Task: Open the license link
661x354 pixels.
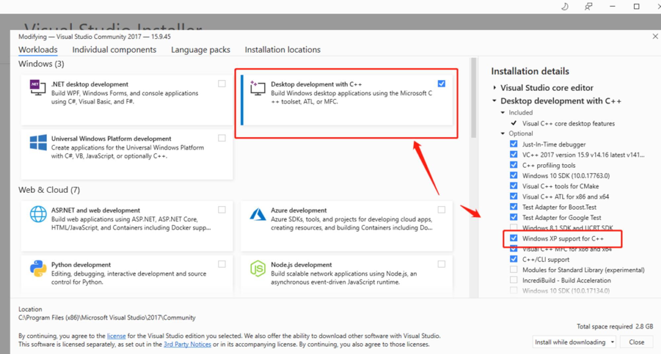Action: click(x=116, y=336)
